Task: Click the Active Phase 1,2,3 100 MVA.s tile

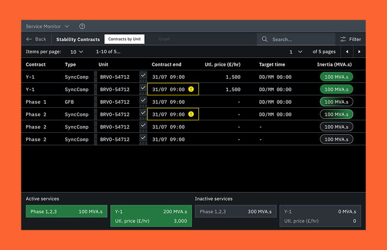Action: tap(66, 211)
